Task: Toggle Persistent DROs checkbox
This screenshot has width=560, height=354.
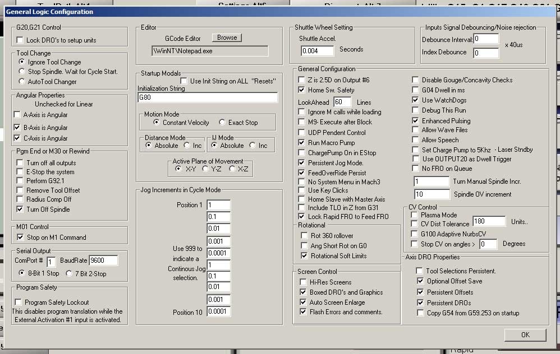Action: click(x=420, y=302)
